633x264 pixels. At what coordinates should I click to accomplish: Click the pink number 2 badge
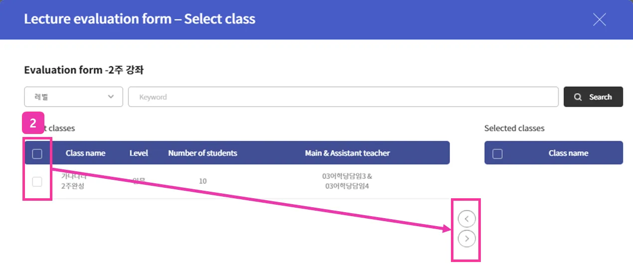33,124
